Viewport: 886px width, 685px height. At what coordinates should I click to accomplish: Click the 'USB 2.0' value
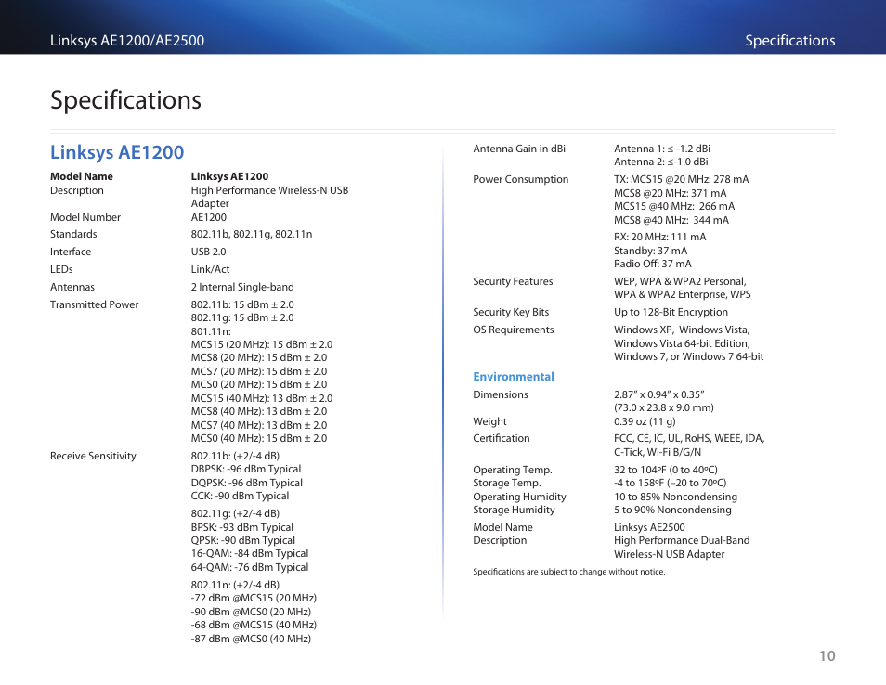pyautogui.click(x=209, y=252)
